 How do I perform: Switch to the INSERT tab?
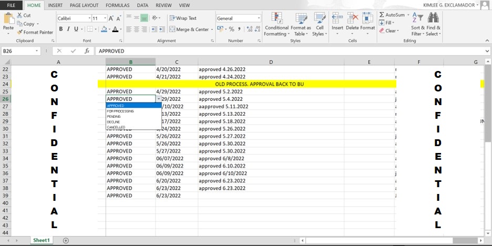pyautogui.click(x=55, y=5)
